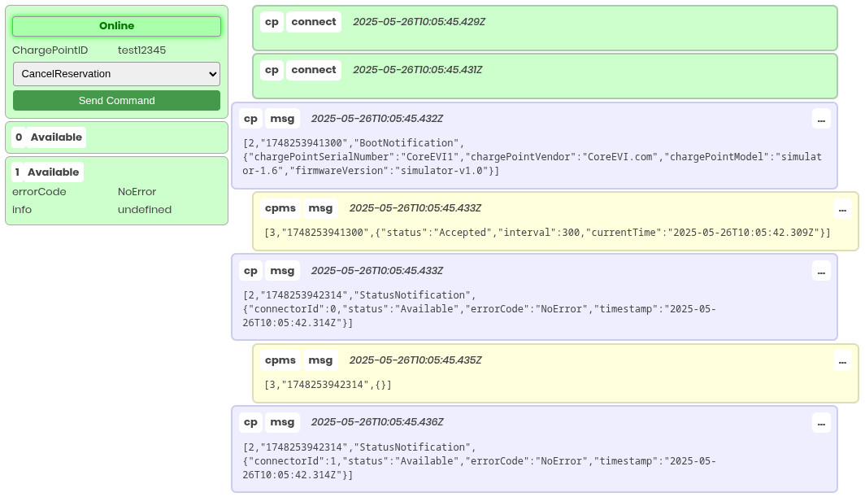This screenshot has width=865, height=497.
Task: Click the cp badge on the BootNotification message
Action: pyautogui.click(x=250, y=118)
